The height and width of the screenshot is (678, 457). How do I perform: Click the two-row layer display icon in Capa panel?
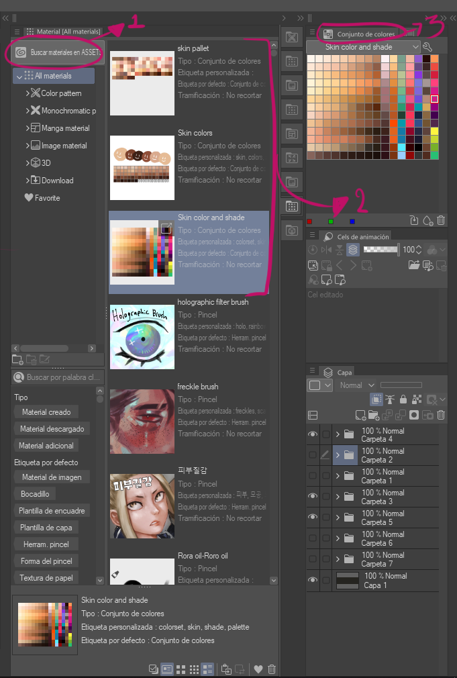pos(313,415)
